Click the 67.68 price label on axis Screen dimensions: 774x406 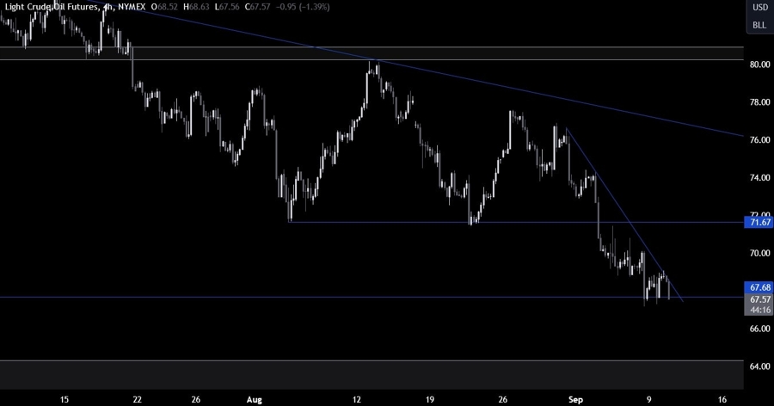[759, 287]
